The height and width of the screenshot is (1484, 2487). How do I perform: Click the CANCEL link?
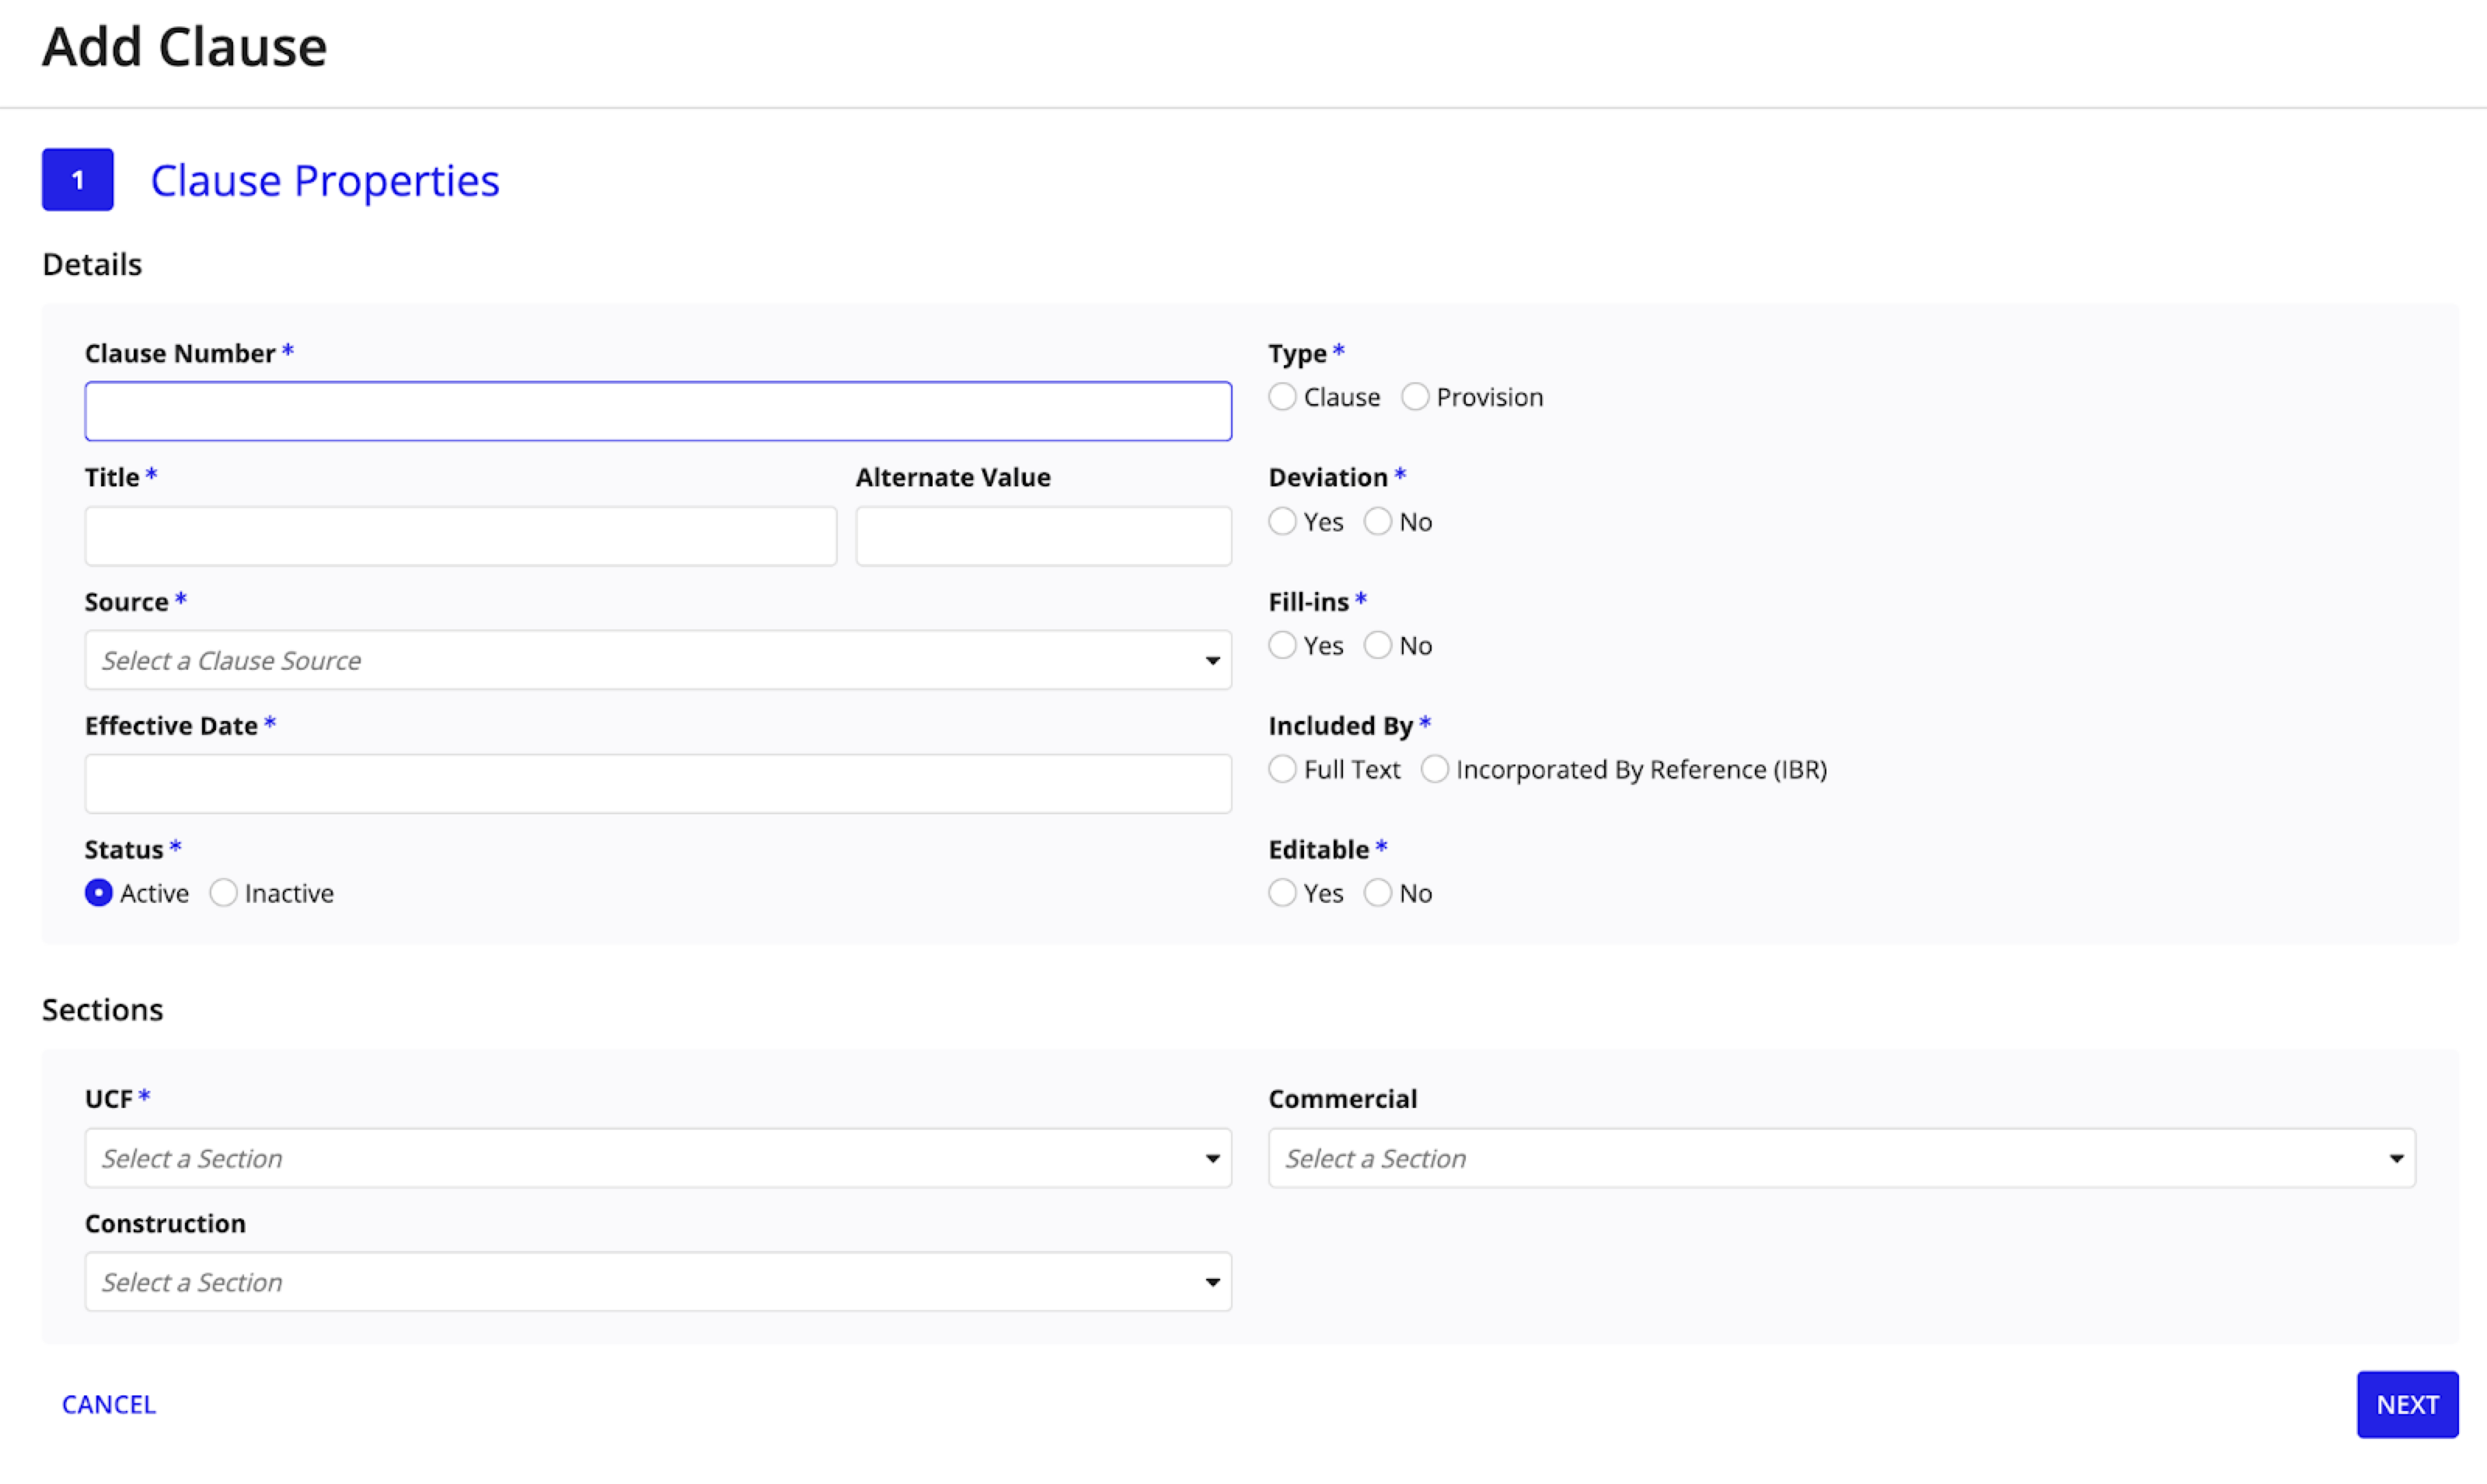coord(109,1405)
